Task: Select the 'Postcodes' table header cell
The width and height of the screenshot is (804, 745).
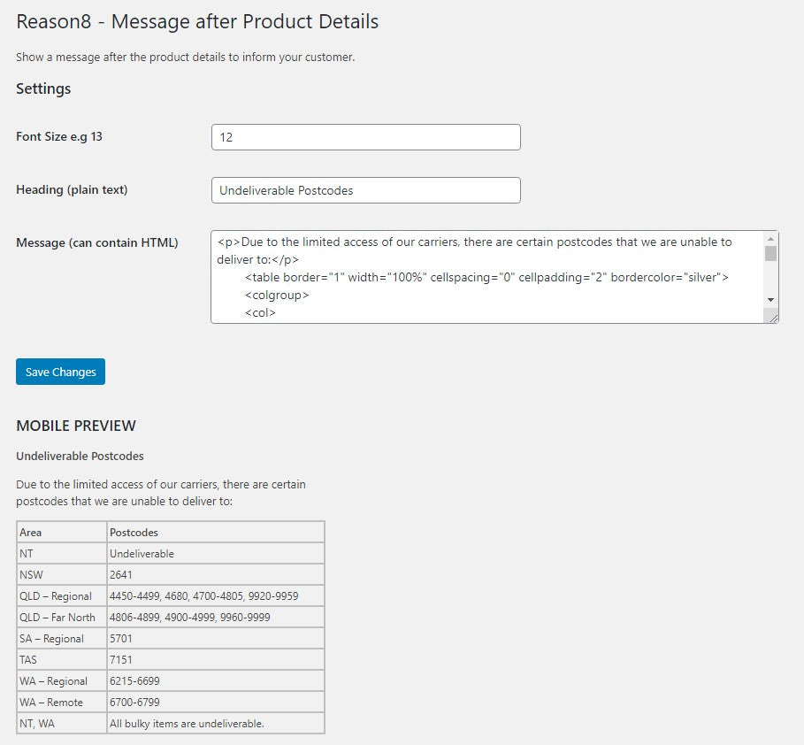Action: pos(215,532)
